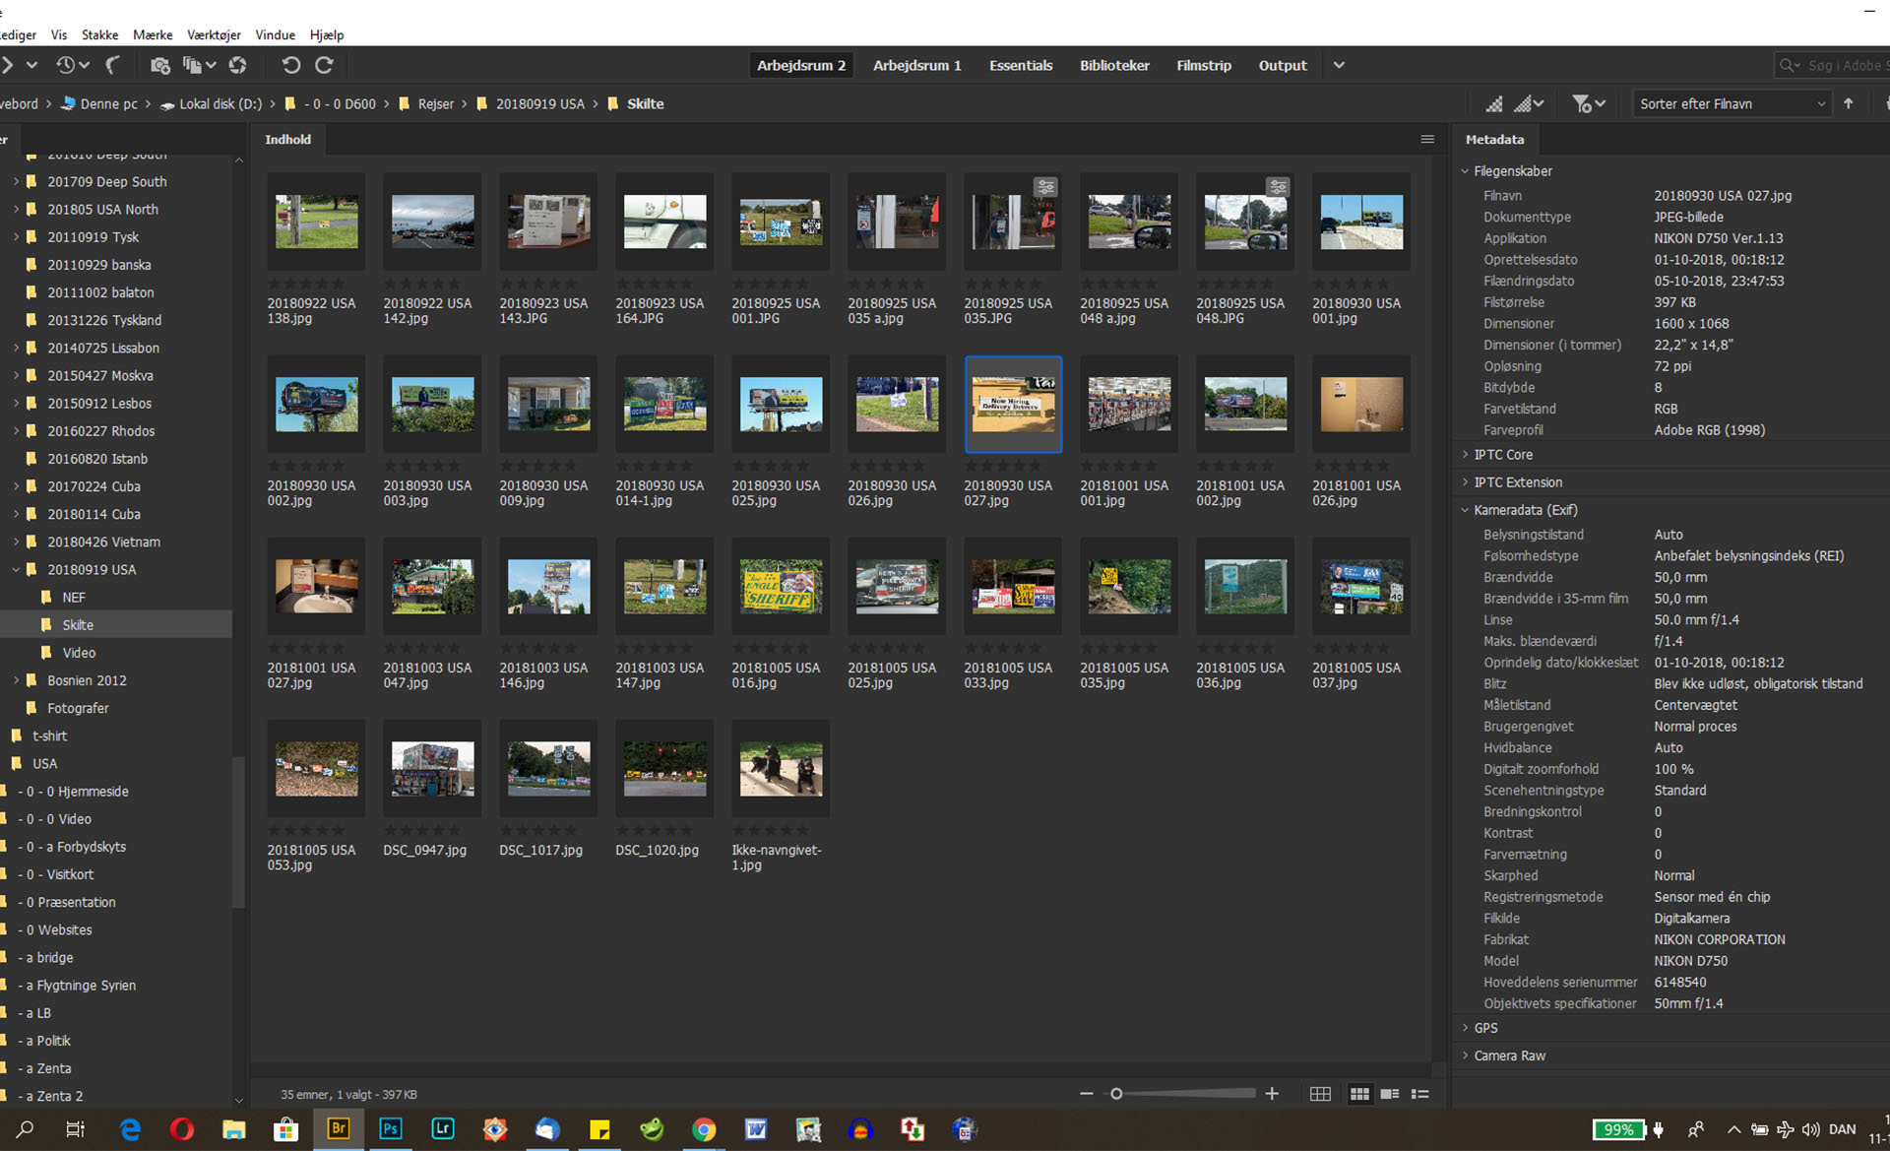Open Photoshop from the taskbar

(x=391, y=1129)
